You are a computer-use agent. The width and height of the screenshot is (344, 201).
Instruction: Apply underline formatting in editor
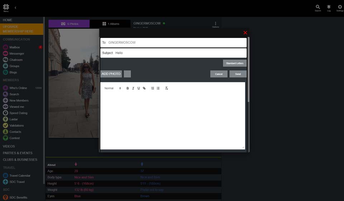coord(139,88)
